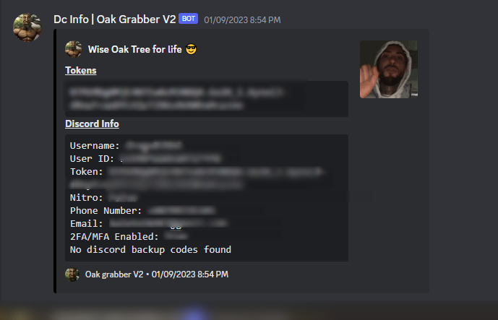Click inside the blurred Tokens code block
This screenshot has height=320, width=498.
click(x=207, y=99)
